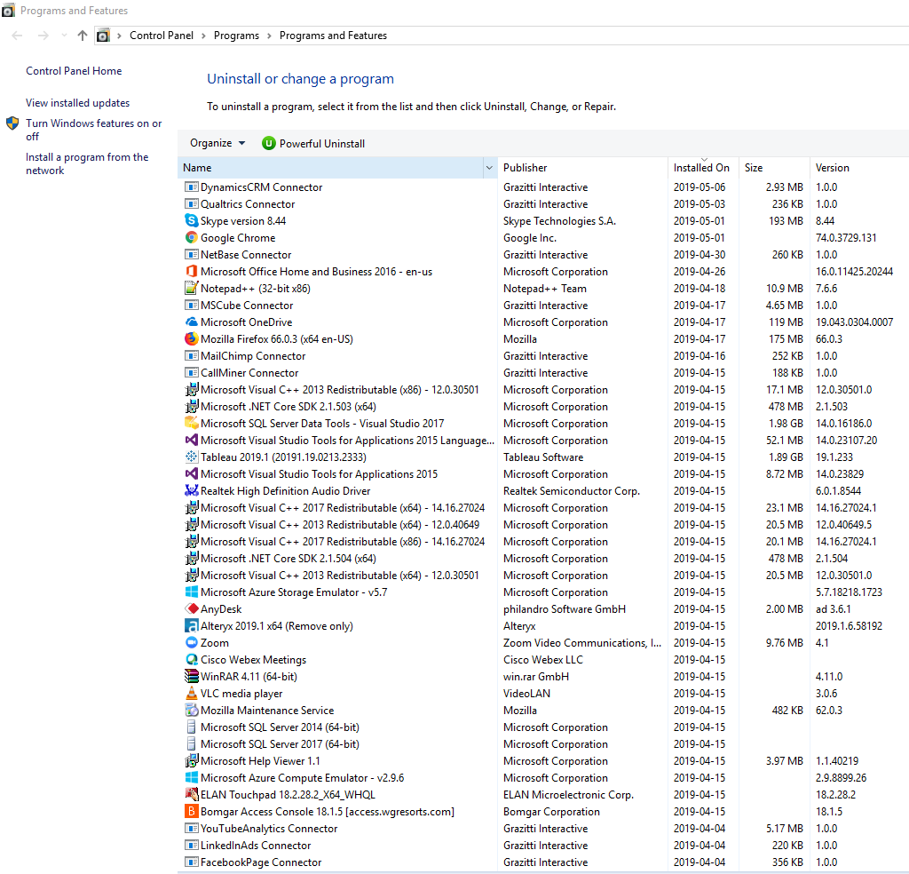
Task: Click the Microsoft Office 2016 icon
Action: click(192, 272)
